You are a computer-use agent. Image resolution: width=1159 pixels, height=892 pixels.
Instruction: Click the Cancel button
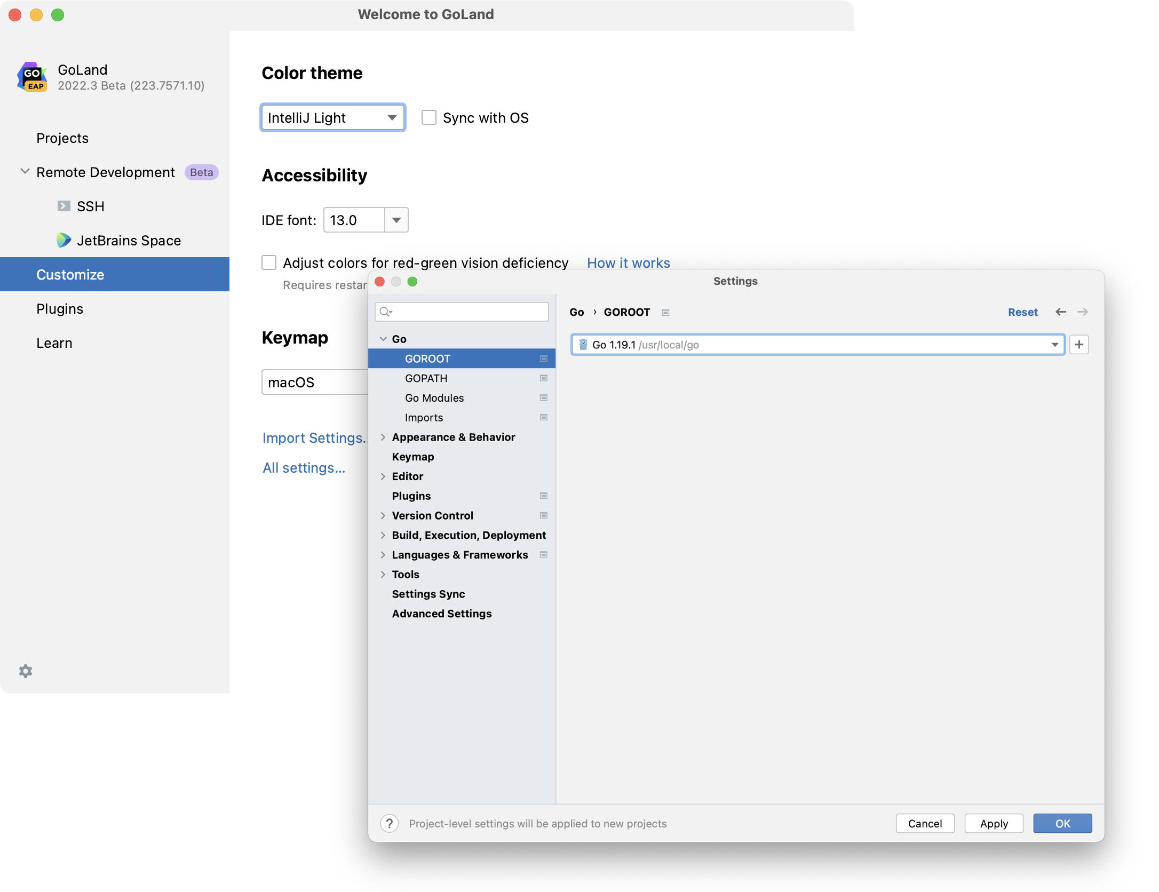pyautogui.click(x=925, y=823)
